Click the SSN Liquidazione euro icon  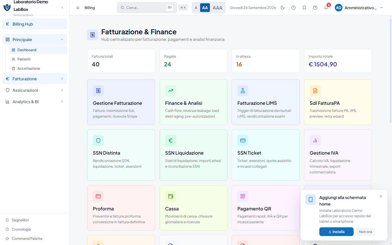(x=171, y=140)
